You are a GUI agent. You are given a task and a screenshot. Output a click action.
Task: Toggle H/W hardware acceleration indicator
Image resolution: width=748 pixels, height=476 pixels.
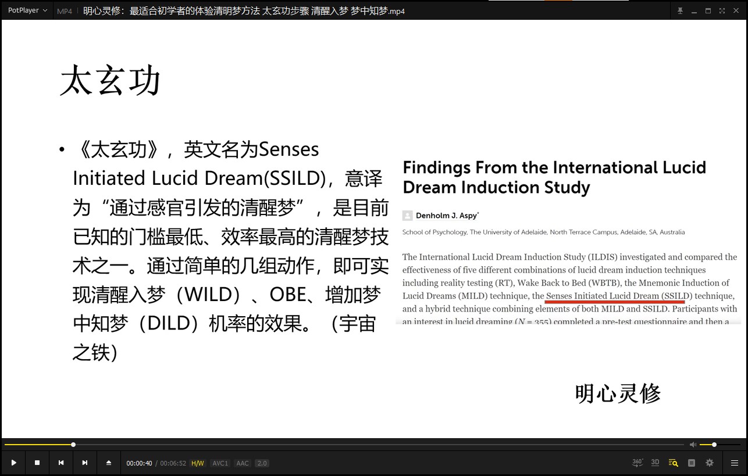click(198, 463)
